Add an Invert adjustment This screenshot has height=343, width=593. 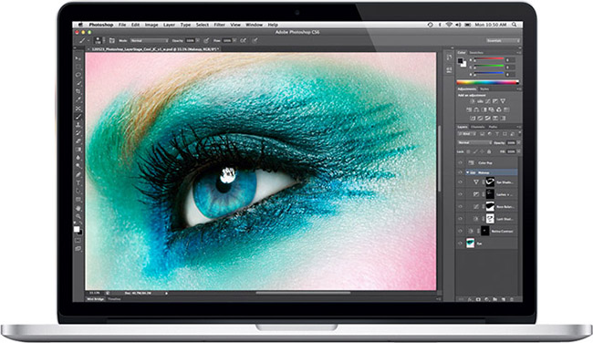(x=473, y=118)
